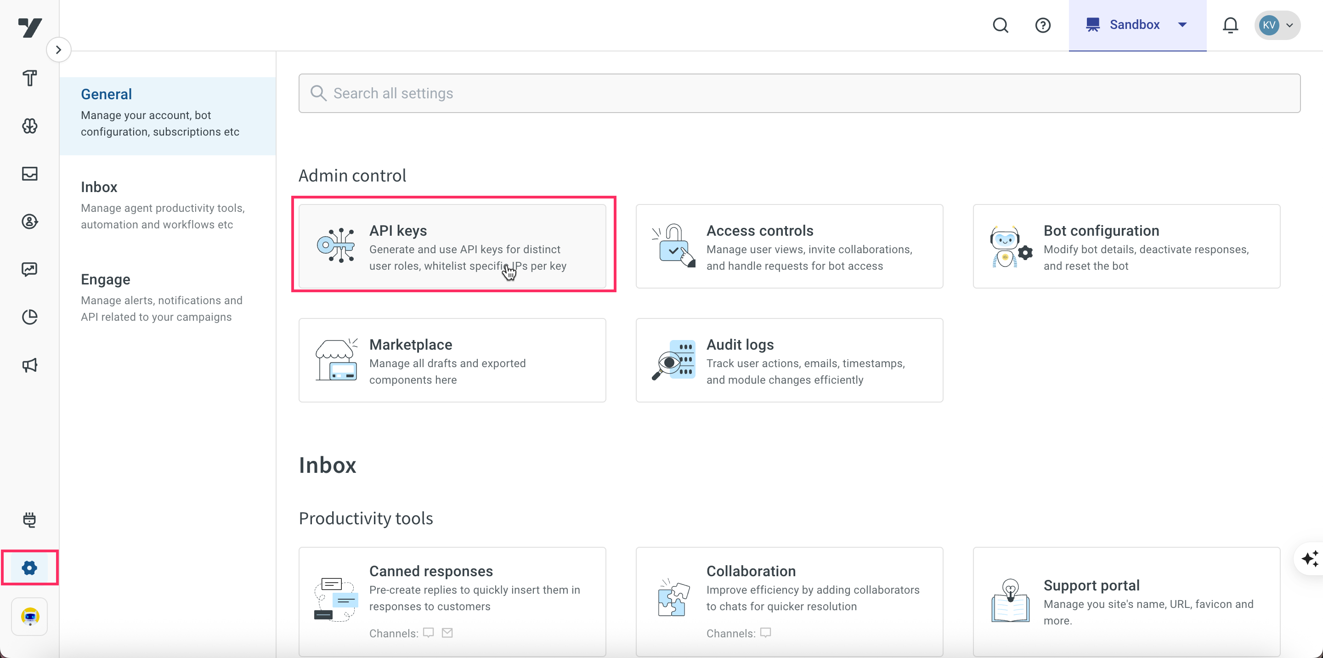The height and width of the screenshot is (658, 1323).
Task: Select the General settings category
Action: pos(168,116)
